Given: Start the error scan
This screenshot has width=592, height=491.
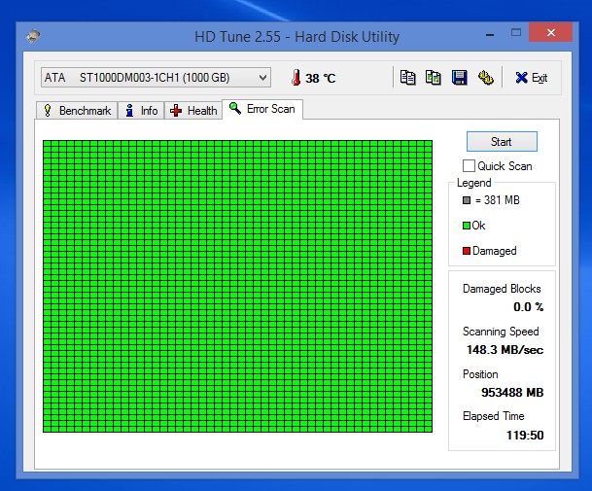Looking at the screenshot, I should 502,142.
